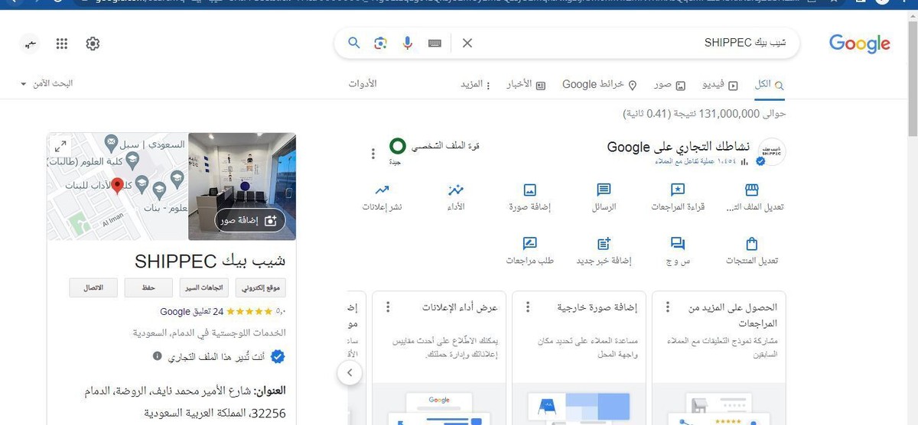Screen dimensions: 918x425
Task: Open the خرائط Google (Maps) tab
Action: point(600,84)
